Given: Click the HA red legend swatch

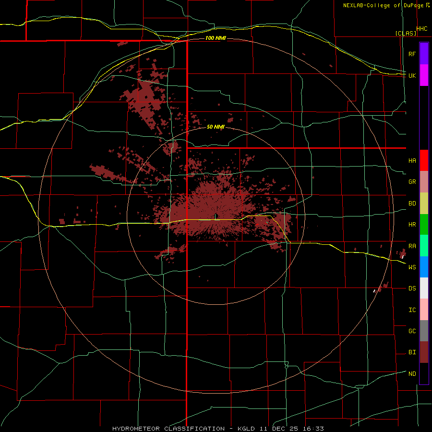Looking at the screenshot, I should [424, 160].
